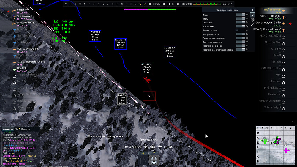This screenshot has height=167, width=297.
Task: Select player SammakkoMies in the team list
Action: tap(25, 16)
